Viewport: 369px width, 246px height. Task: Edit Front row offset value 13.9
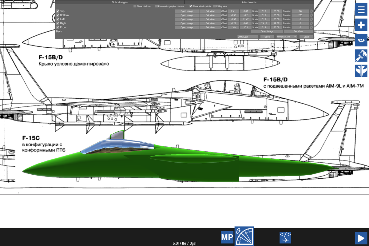tap(233, 27)
